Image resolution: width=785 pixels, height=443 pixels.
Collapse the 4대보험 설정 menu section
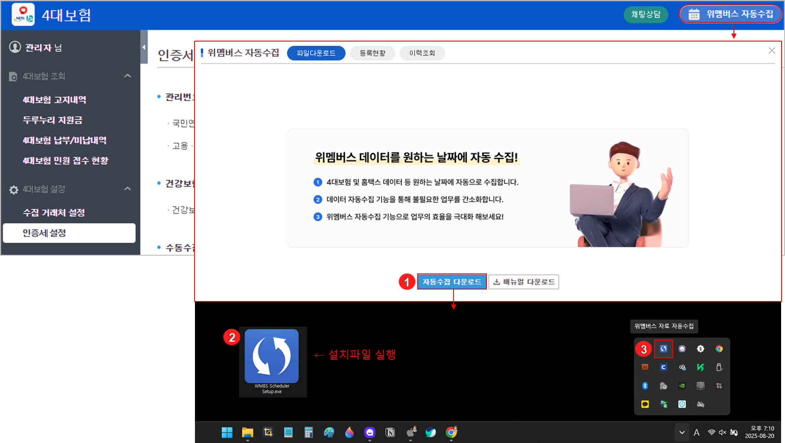127,189
